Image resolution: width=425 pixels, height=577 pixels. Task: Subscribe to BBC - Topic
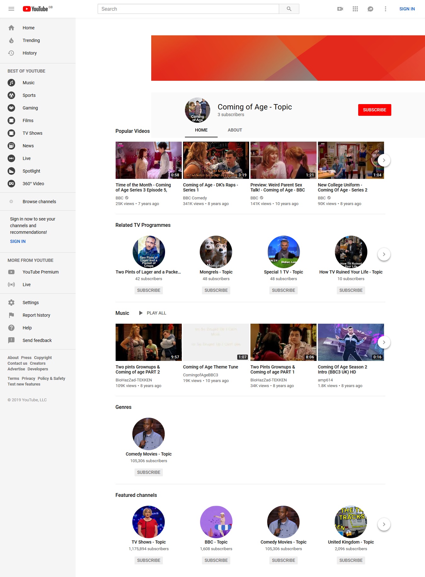[x=216, y=560]
